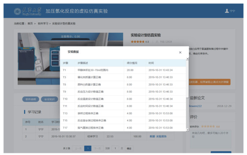247x155 pixels.
Task: Click the 评价 comment text area
Action: [x=211, y=139]
